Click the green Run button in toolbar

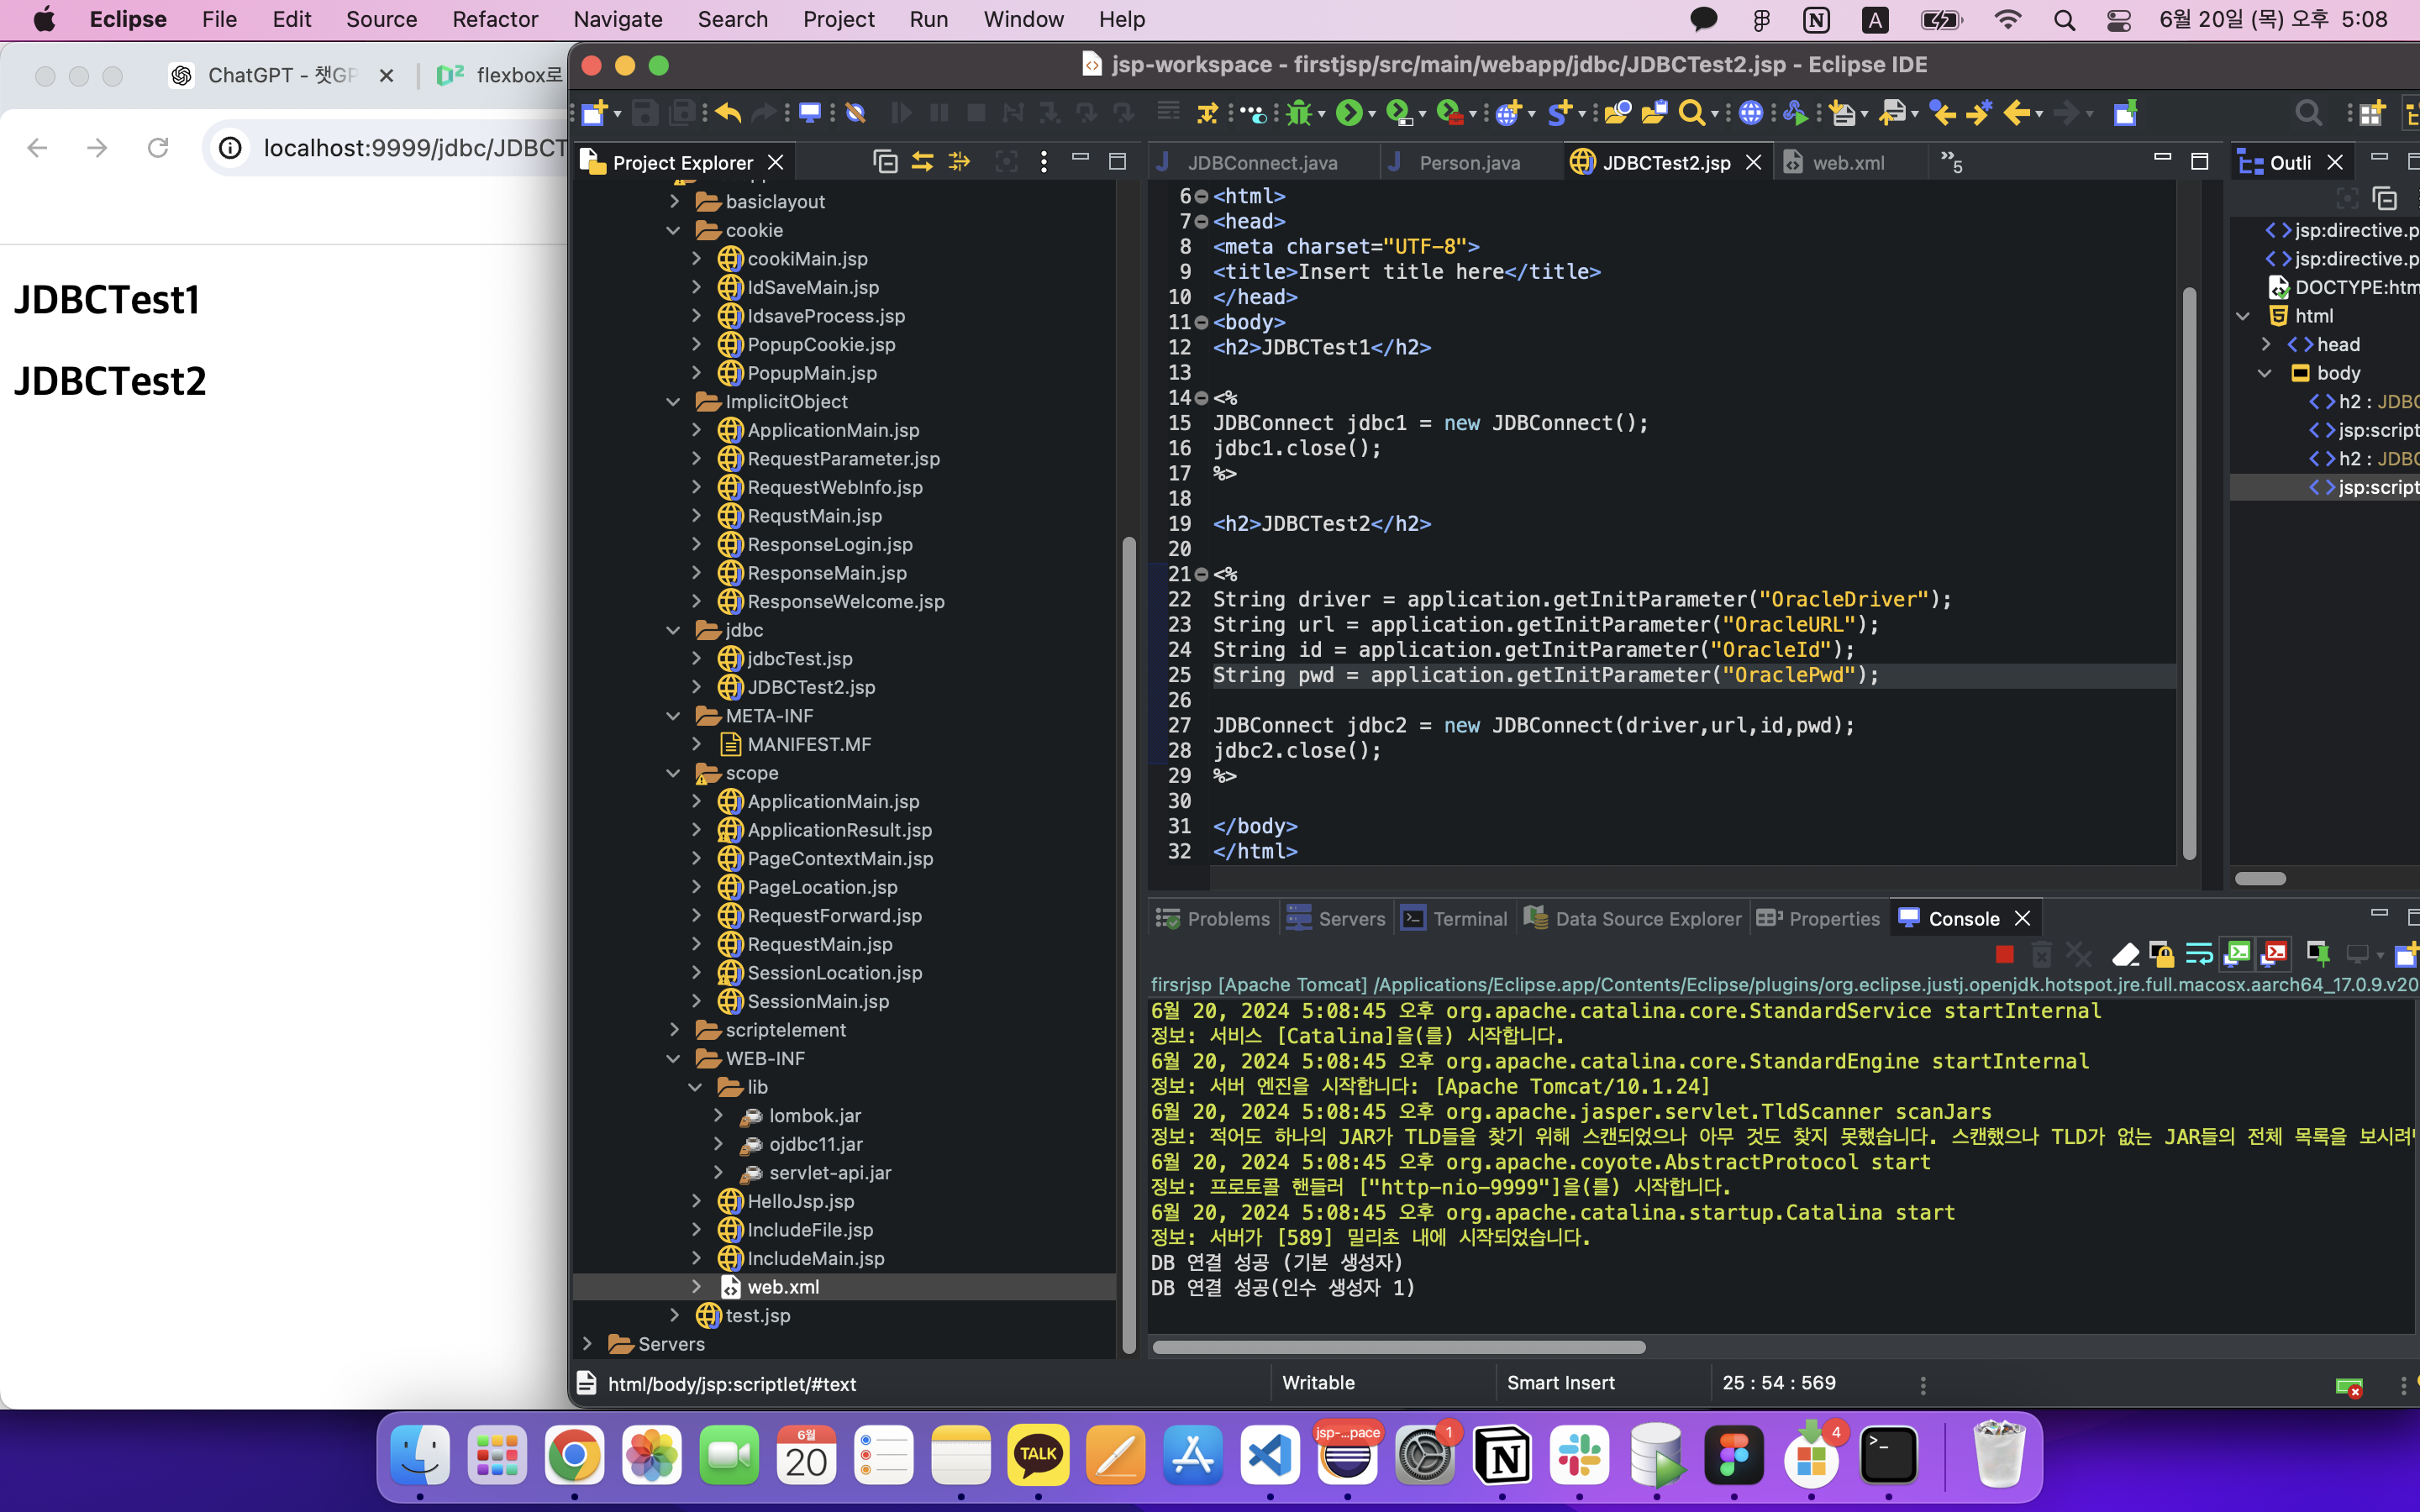(1349, 113)
